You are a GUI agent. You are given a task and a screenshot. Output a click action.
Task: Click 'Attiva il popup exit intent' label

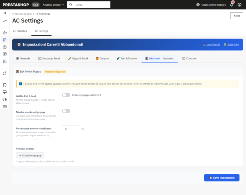point(87,95)
